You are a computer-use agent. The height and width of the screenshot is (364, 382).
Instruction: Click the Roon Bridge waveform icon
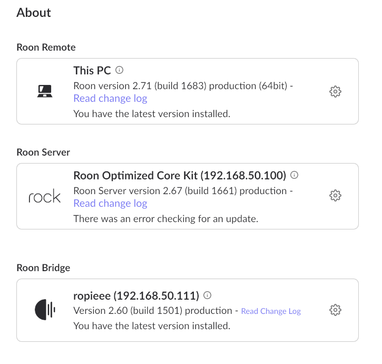(45, 309)
